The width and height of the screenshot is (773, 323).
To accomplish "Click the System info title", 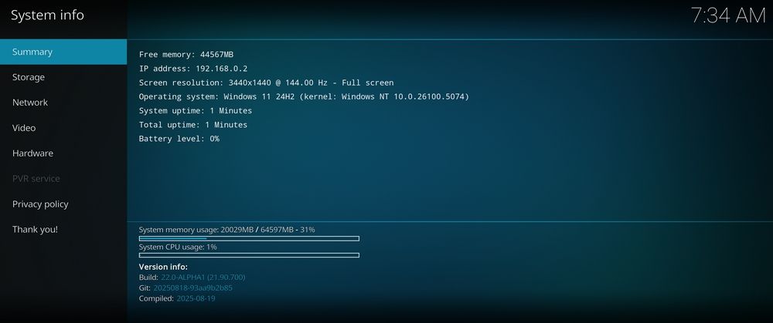I will click(47, 15).
